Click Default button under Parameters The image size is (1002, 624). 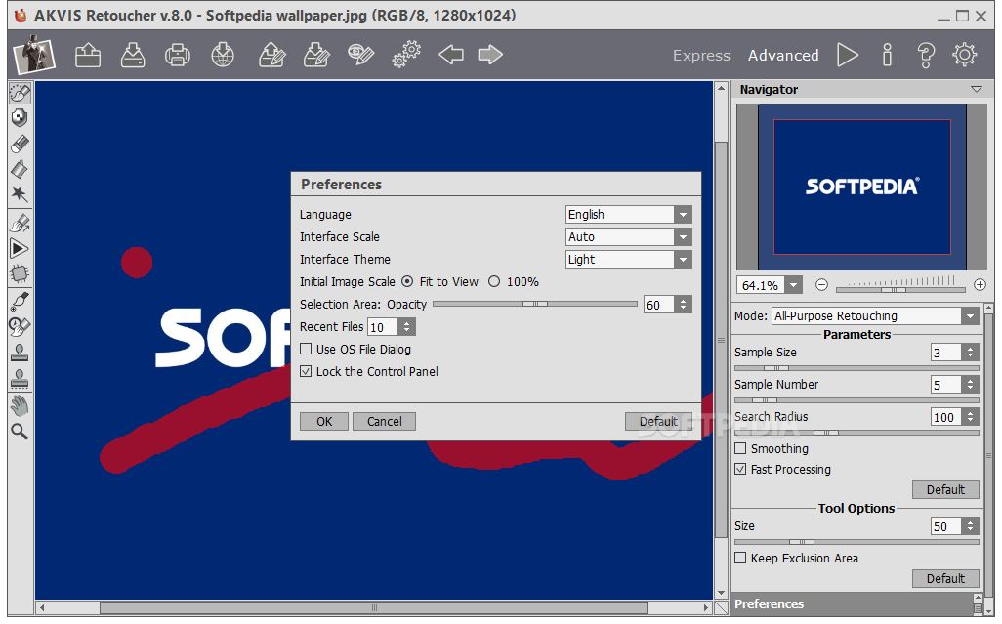point(945,489)
